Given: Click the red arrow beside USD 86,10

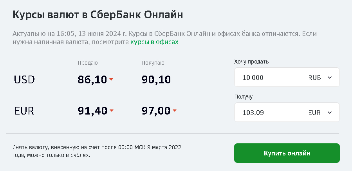Looking at the screenshot, I should click(111, 79).
